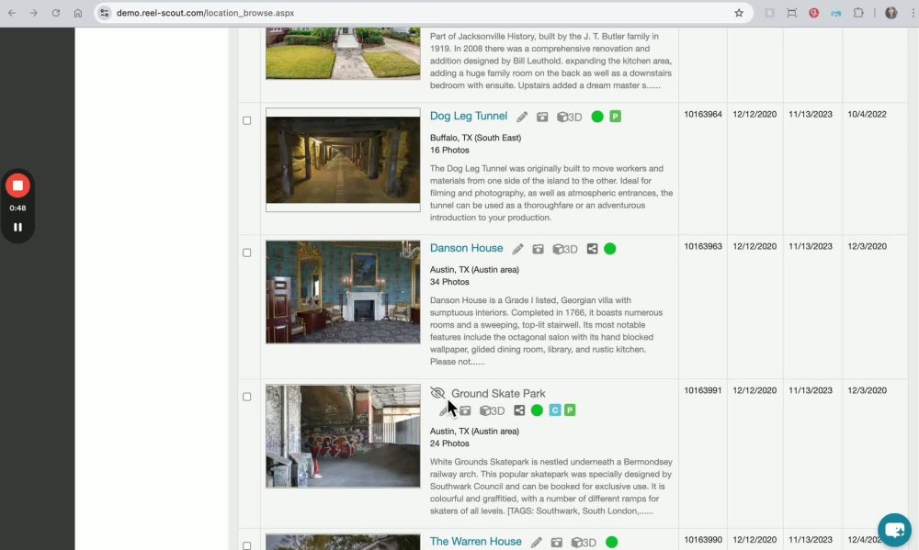Edit Danson House with pencil icon
The width and height of the screenshot is (919, 550).
517,249
